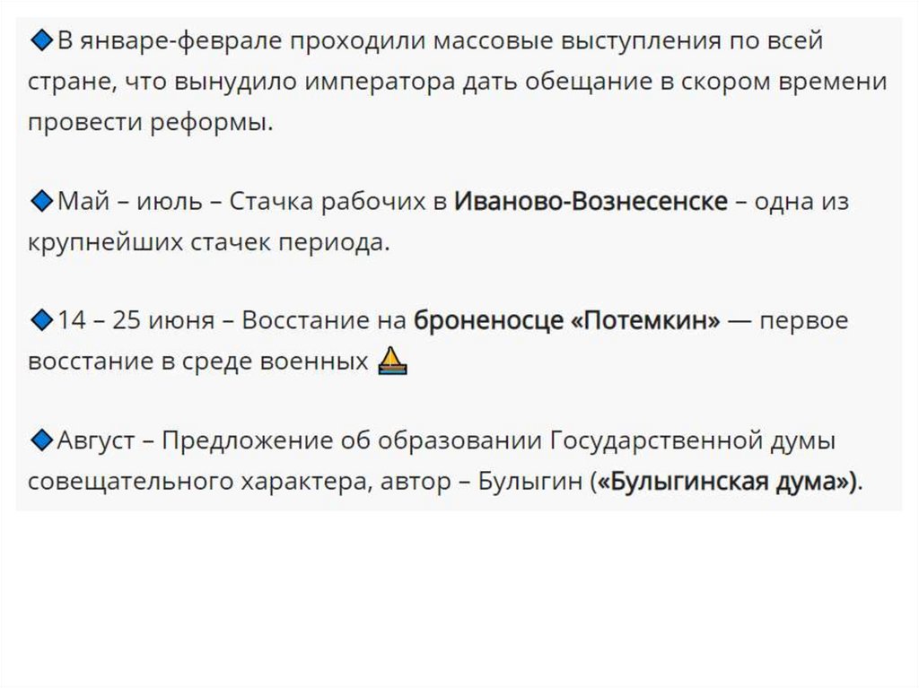Click the phrase "крупнейших стачек периода"

tap(207, 243)
